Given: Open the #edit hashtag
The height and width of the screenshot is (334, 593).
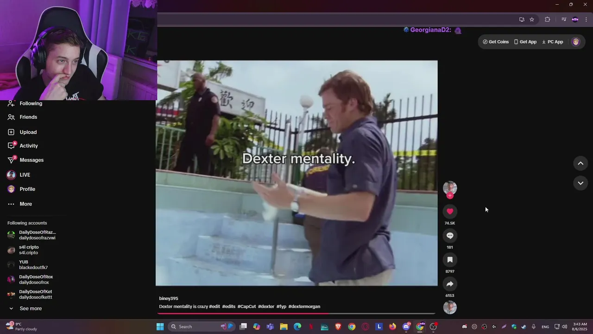Looking at the screenshot, I should coord(214,307).
